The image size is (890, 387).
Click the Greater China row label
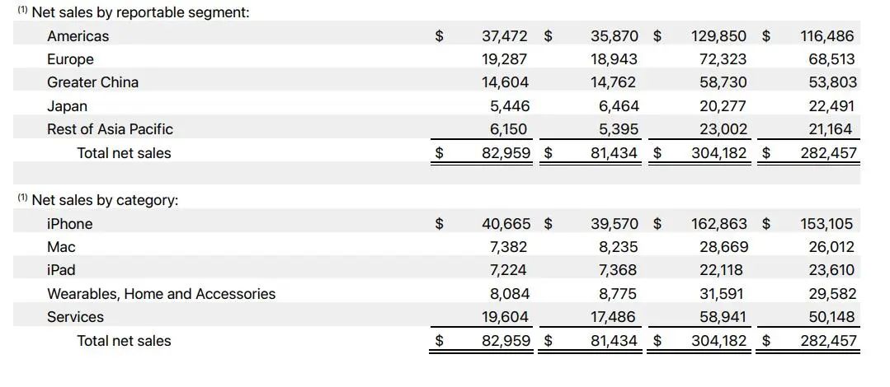[92, 82]
